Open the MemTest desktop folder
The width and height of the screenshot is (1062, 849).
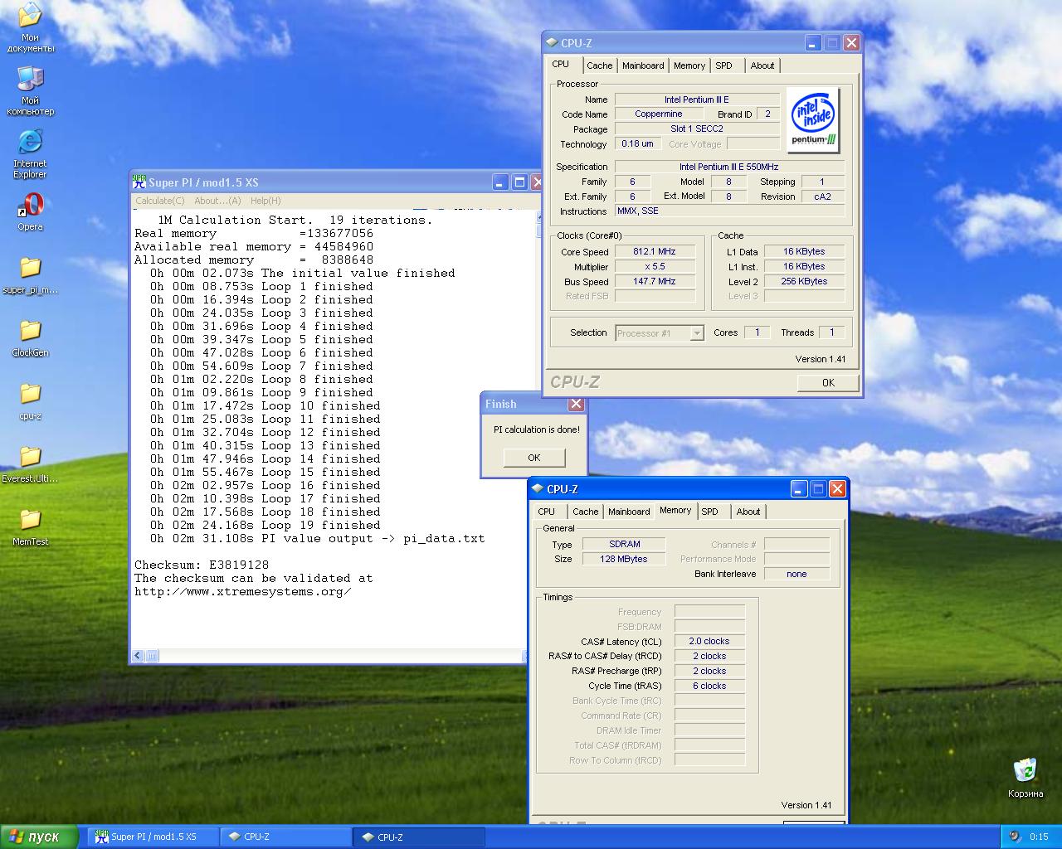tap(30, 527)
